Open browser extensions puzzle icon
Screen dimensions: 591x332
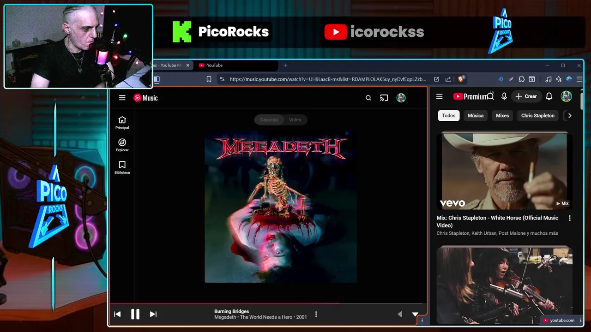522,79
